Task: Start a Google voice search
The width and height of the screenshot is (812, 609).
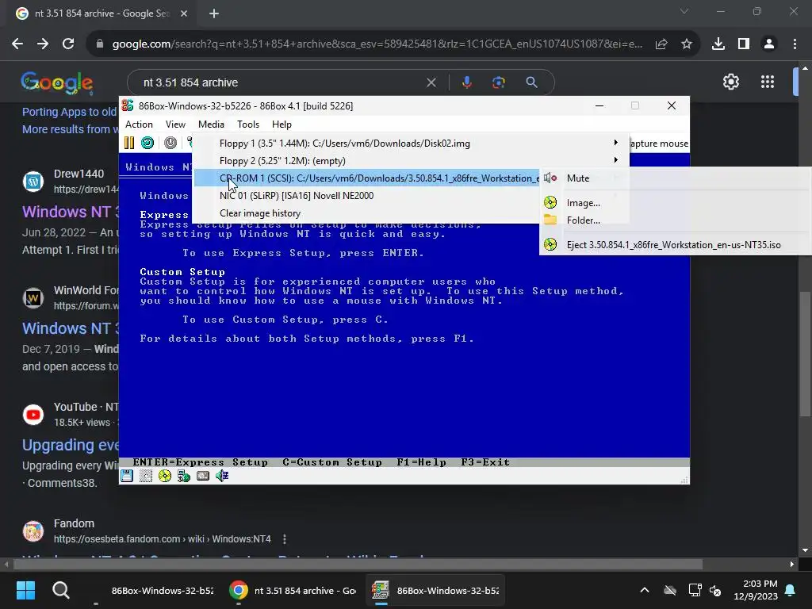Action: [466, 82]
